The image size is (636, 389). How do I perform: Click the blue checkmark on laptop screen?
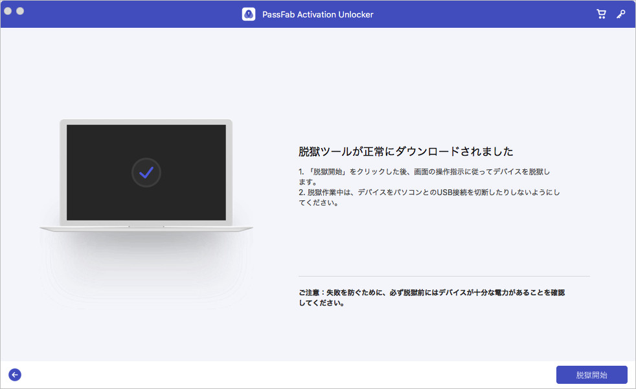[x=146, y=173]
